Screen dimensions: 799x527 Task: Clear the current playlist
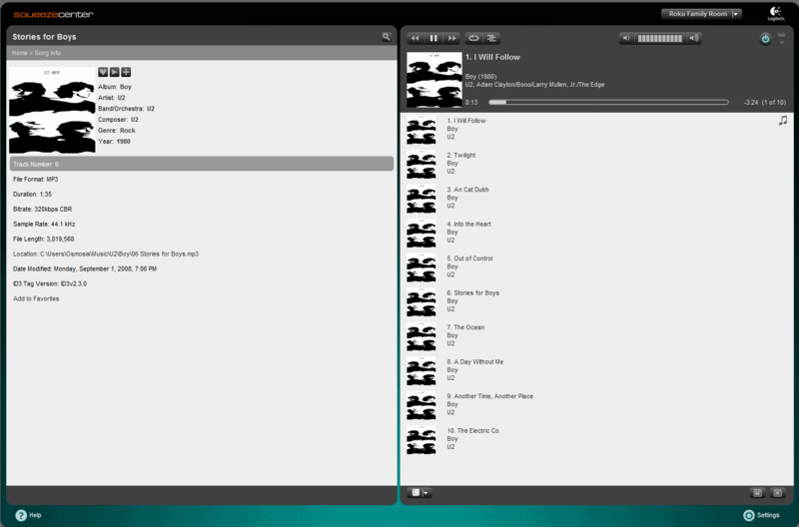(x=777, y=493)
